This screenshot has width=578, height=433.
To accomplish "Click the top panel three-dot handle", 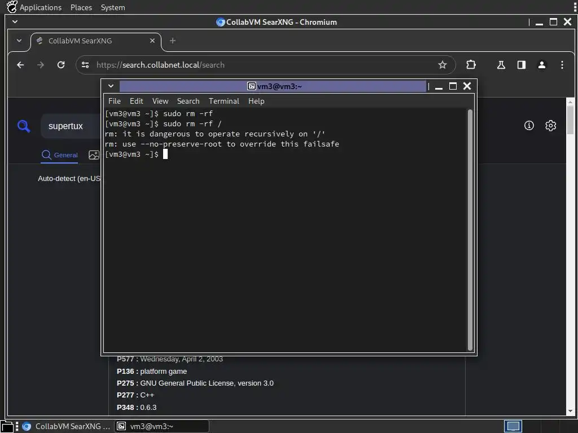I will [575, 7].
